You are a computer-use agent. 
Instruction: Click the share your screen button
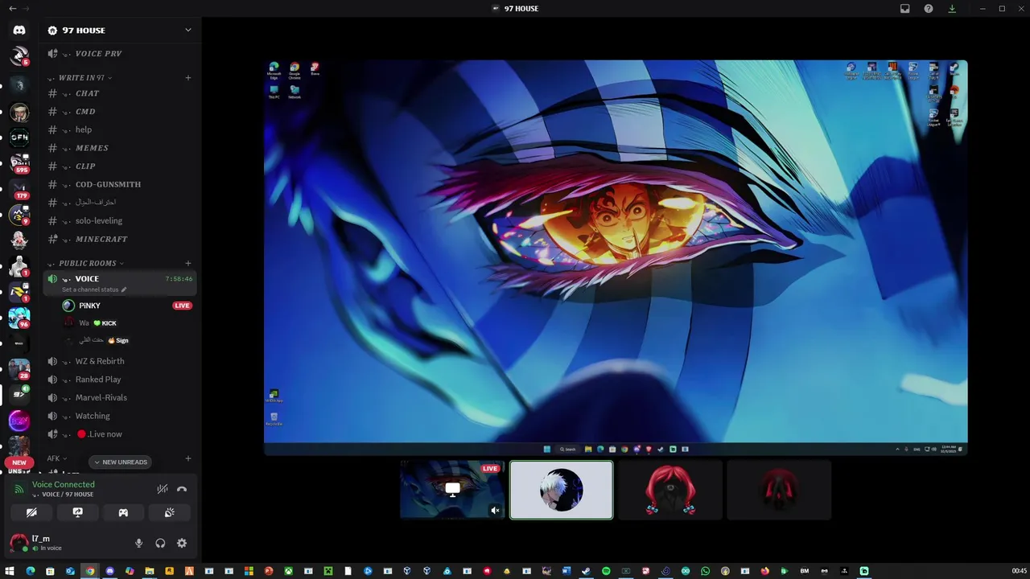[77, 512]
